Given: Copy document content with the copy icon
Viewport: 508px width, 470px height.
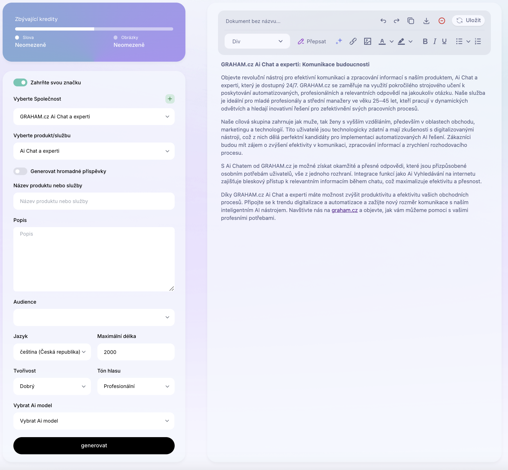Looking at the screenshot, I should (x=411, y=21).
